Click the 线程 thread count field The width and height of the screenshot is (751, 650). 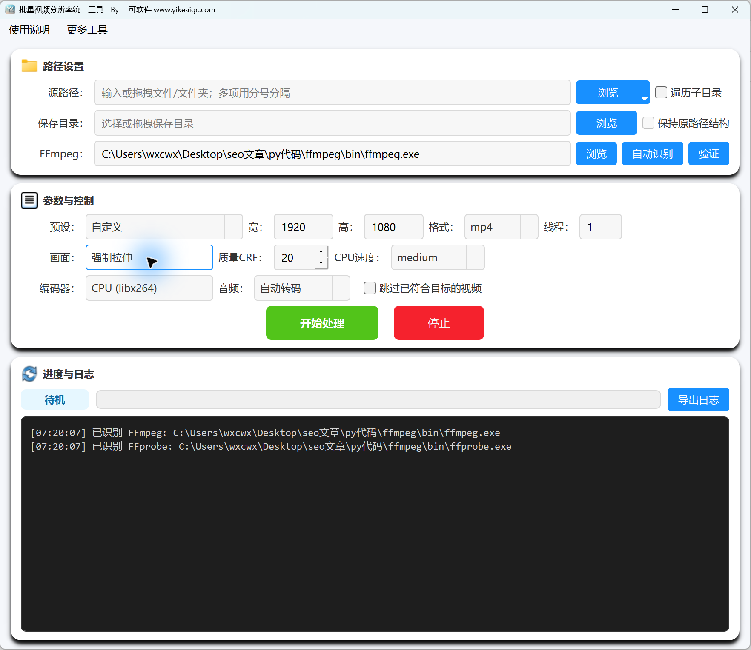click(601, 227)
